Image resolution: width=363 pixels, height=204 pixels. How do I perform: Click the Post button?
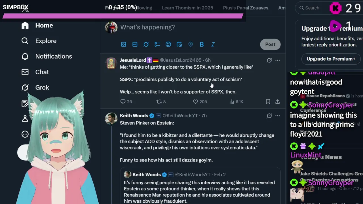270,44
